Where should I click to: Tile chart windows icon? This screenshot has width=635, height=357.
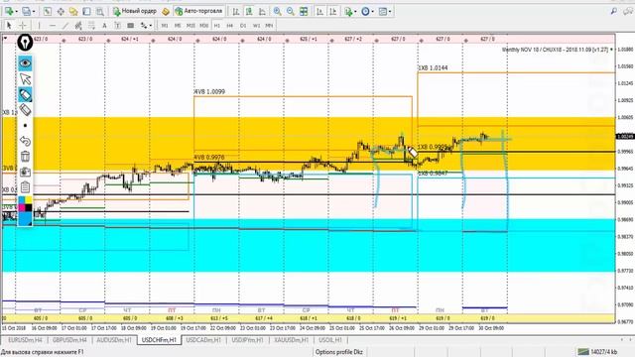(304, 12)
